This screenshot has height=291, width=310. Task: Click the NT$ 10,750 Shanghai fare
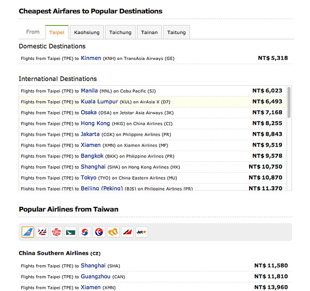tap(266, 167)
